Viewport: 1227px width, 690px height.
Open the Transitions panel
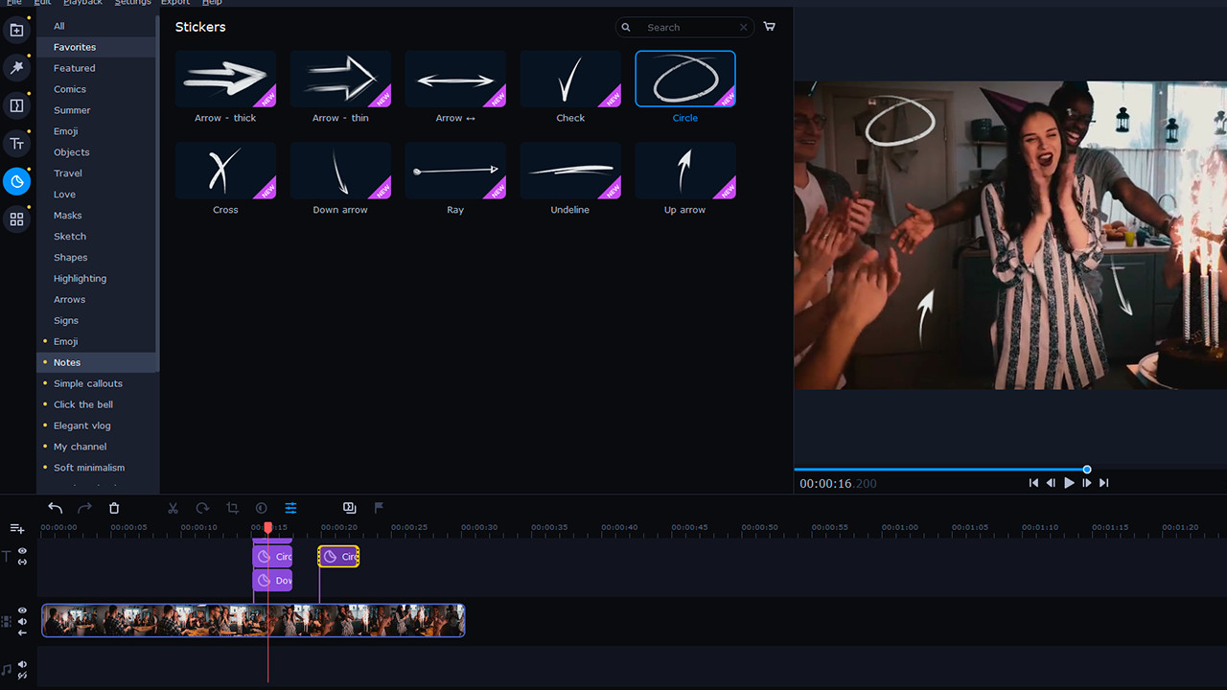pos(15,105)
